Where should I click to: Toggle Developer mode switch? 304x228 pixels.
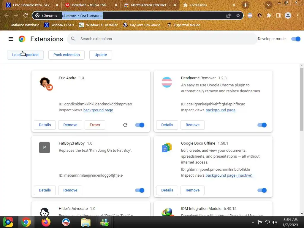click(x=296, y=39)
